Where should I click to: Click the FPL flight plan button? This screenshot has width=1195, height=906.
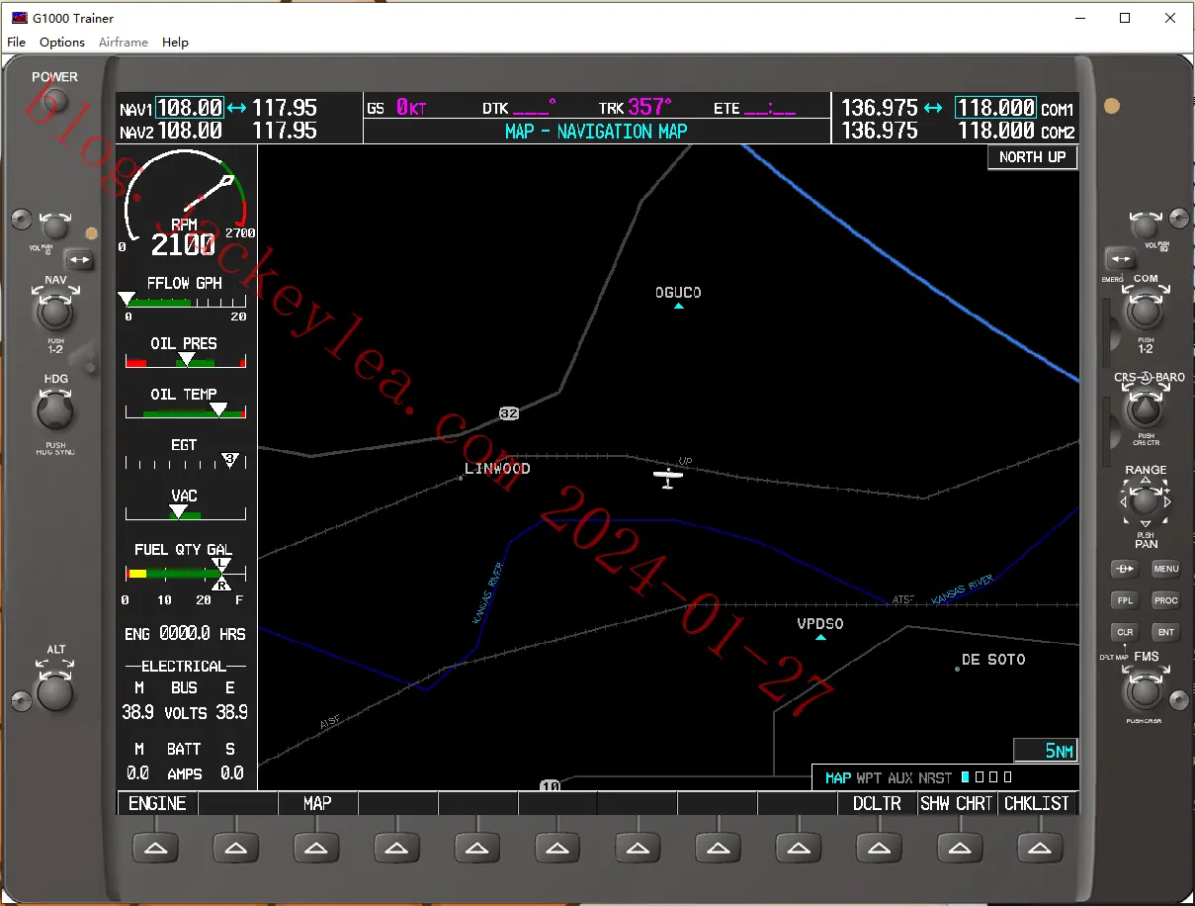click(x=1125, y=600)
